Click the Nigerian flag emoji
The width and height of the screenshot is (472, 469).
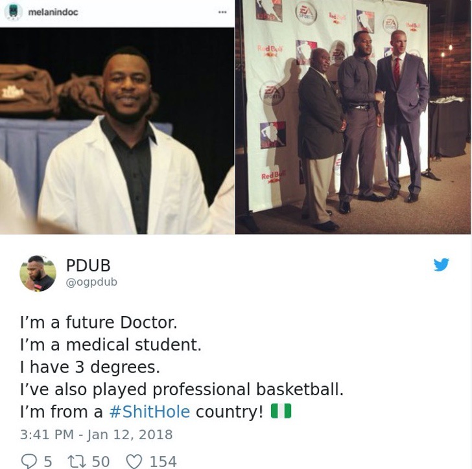281,411
